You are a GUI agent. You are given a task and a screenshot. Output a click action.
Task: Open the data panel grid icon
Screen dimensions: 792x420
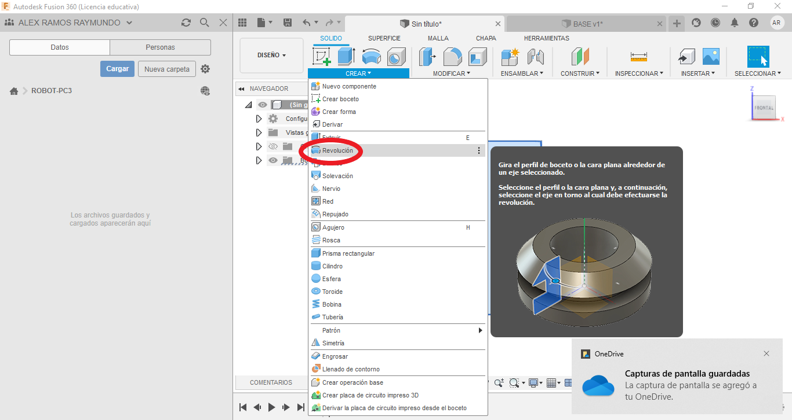(243, 23)
